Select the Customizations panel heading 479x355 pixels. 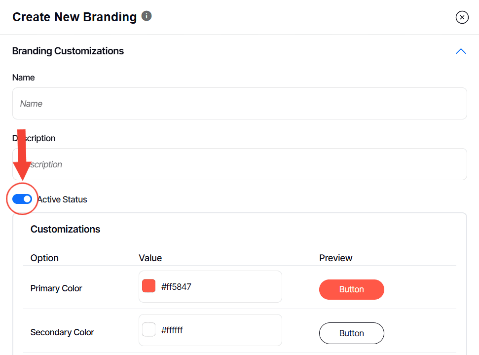point(65,229)
